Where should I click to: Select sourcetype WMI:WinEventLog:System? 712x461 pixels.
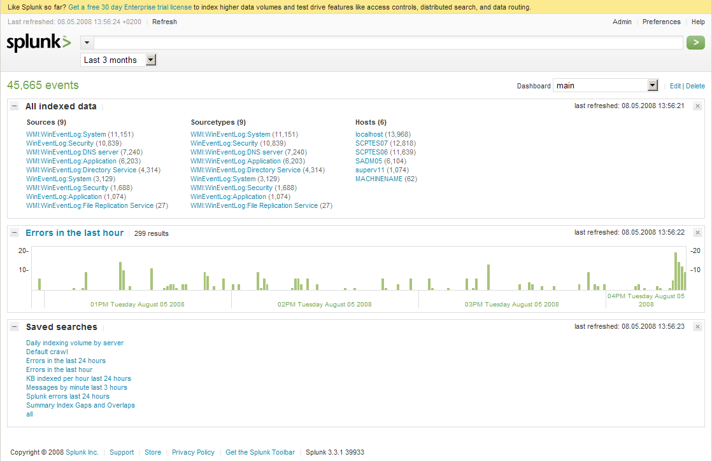pyautogui.click(x=230, y=135)
